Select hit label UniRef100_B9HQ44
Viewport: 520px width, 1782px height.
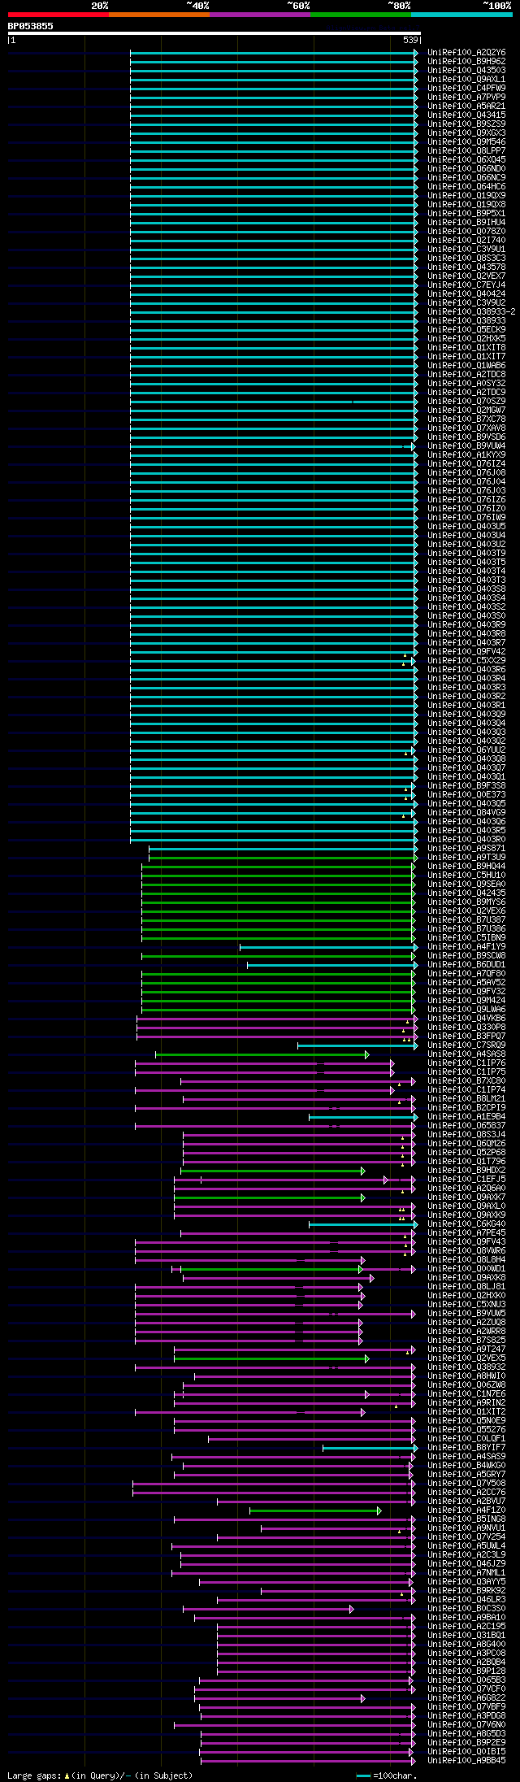click(x=466, y=867)
